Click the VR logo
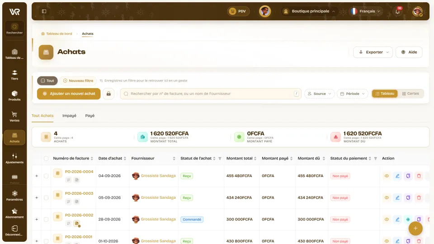Image resolution: width=434 pixels, height=244 pixels. coord(14,12)
